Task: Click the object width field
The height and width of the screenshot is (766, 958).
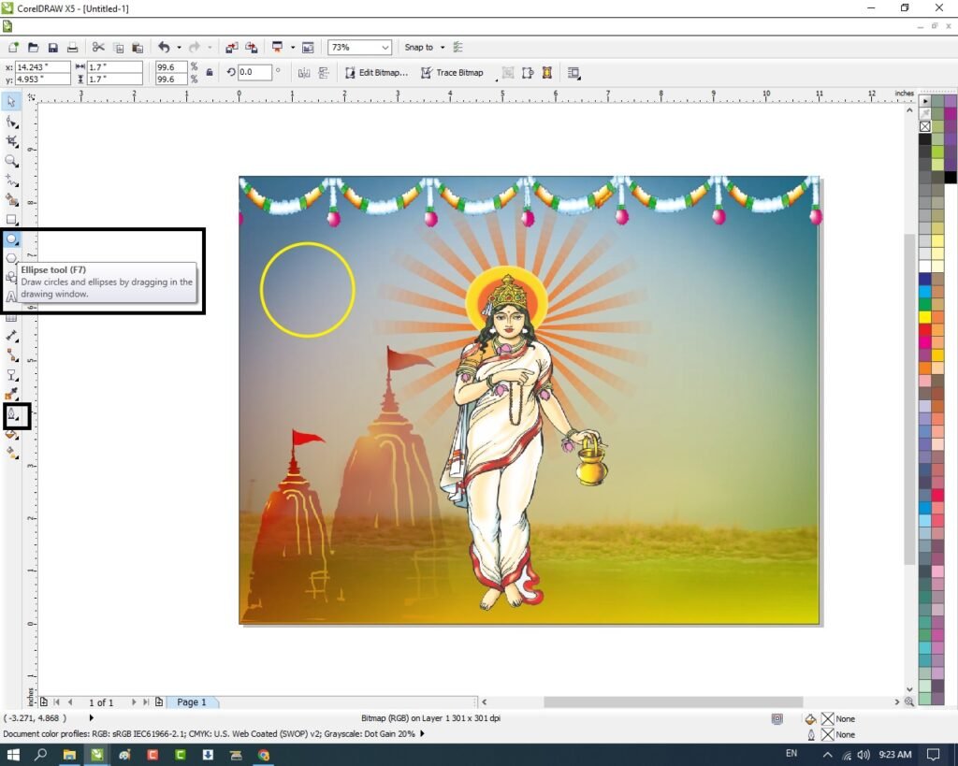Action: click(x=114, y=67)
